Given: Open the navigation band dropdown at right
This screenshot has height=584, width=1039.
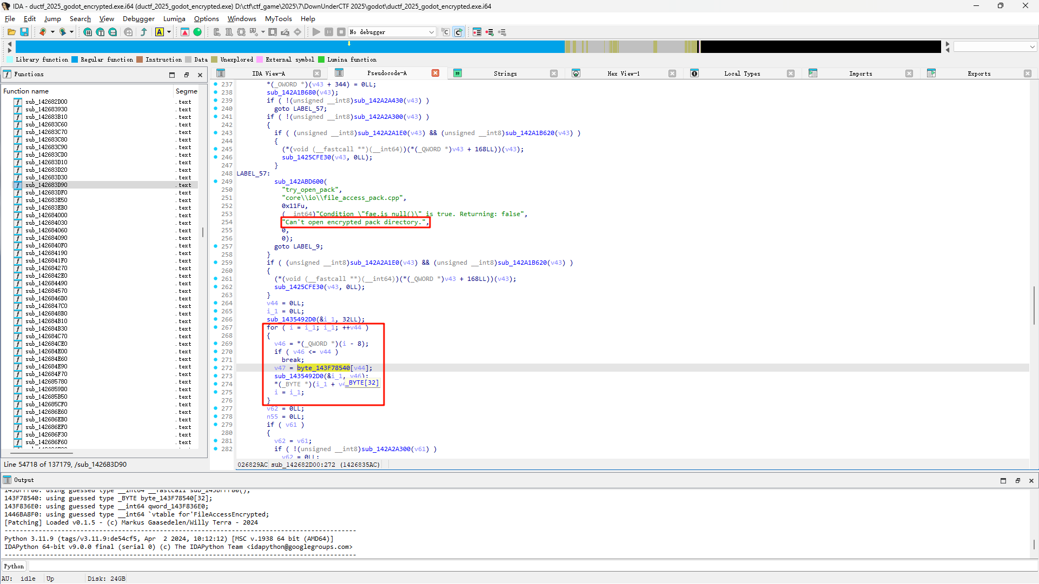Looking at the screenshot, I should tap(1032, 47).
